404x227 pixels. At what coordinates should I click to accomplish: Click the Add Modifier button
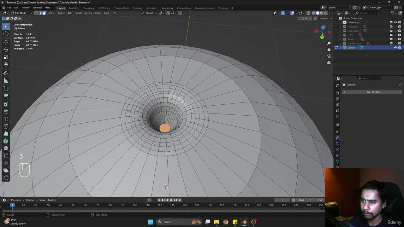[x=372, y=92]
